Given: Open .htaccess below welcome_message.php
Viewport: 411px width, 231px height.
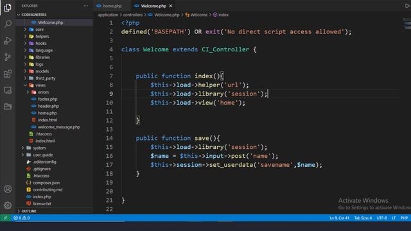Looking at the screenshot, I should coord(44,134).
